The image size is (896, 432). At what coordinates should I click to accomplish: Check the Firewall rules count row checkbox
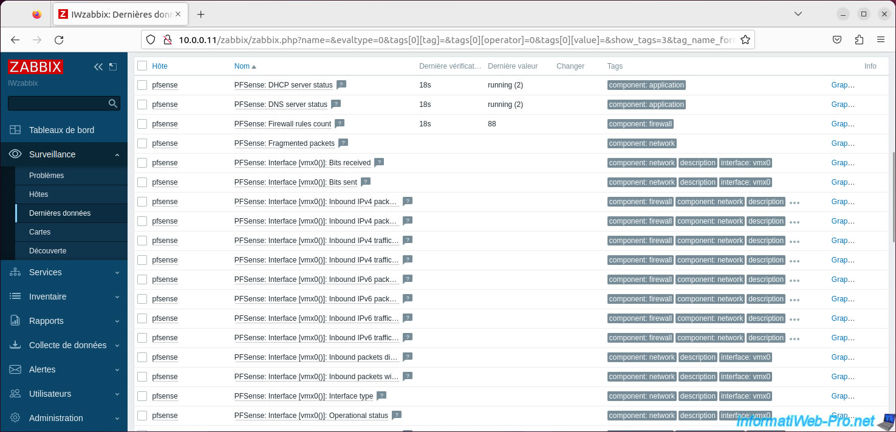[x=142, y=124]
